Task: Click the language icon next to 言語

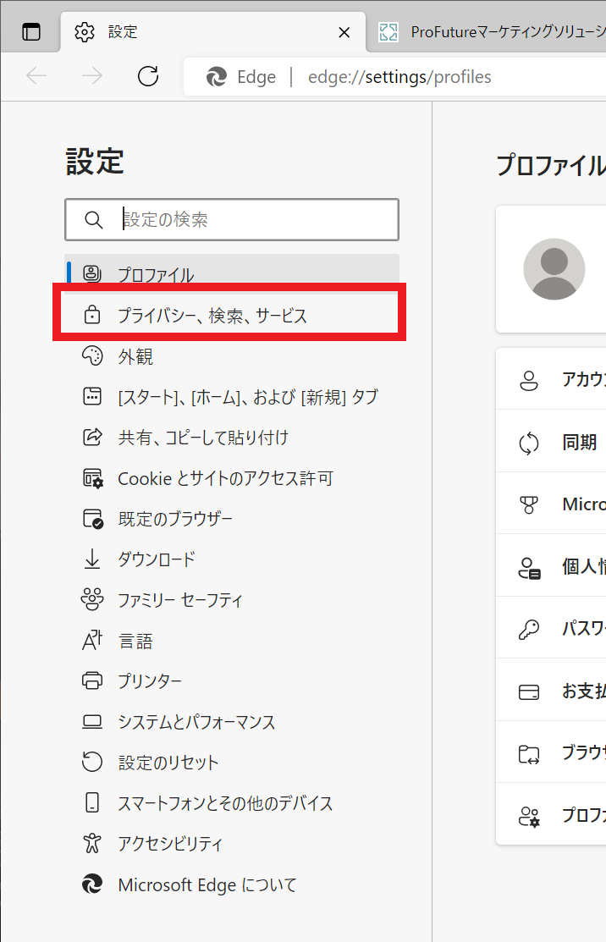Action: 92,641
